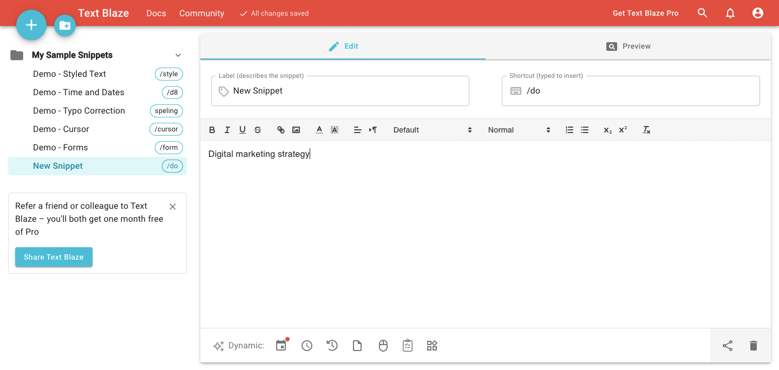Click the share snippet icon
Image resolution: width=779 pixels, height=370 pixels.
coord(728,346)
